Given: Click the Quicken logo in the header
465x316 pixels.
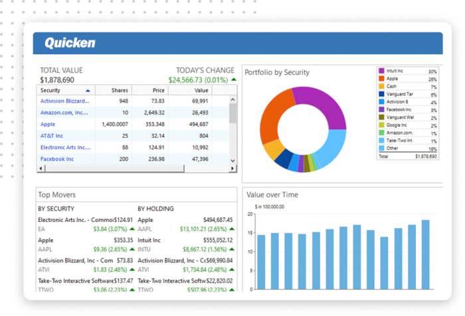Looking at the screenshot, I should (x=70, y=43).
